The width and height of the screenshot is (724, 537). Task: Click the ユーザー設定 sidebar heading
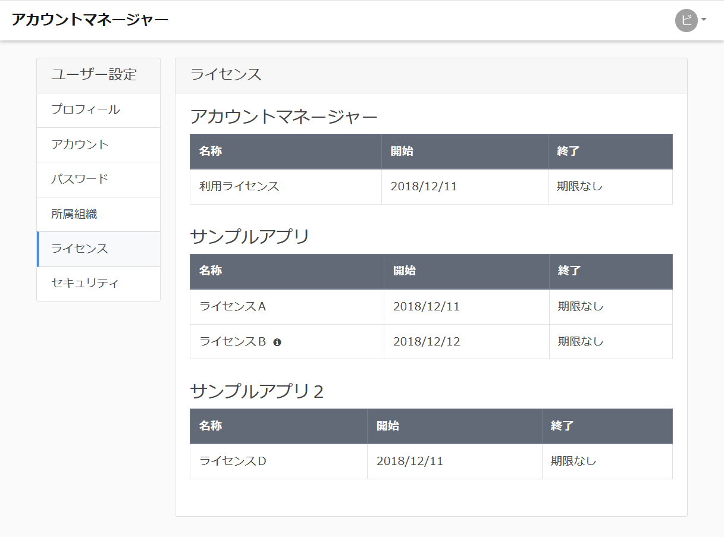pos(94,75)
